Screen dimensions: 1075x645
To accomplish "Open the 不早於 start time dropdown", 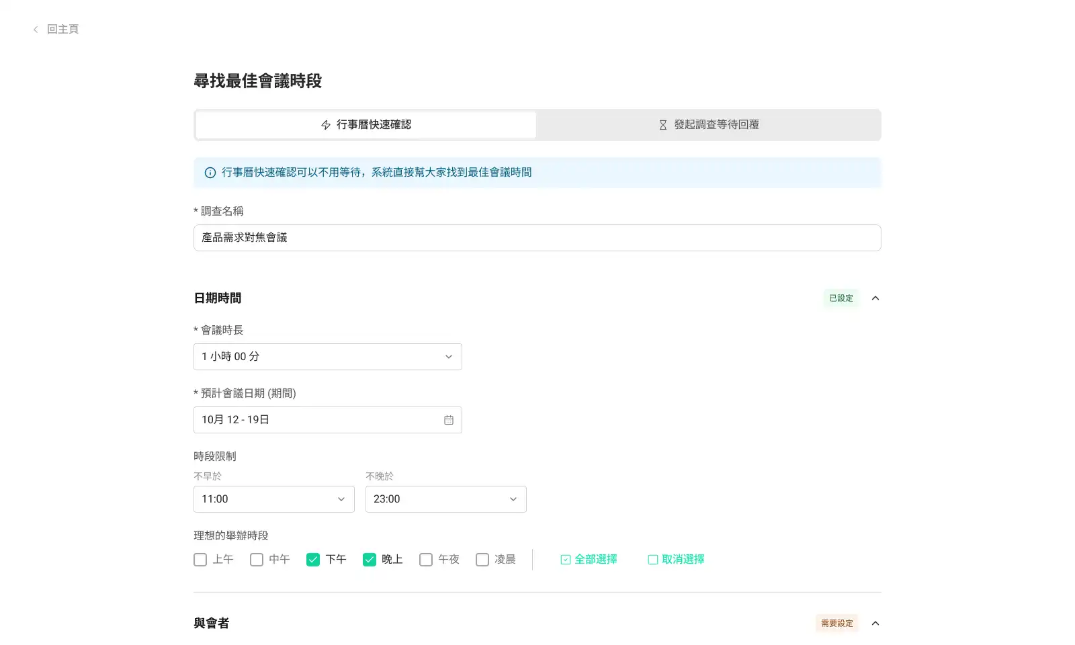I will click(273, 499).
